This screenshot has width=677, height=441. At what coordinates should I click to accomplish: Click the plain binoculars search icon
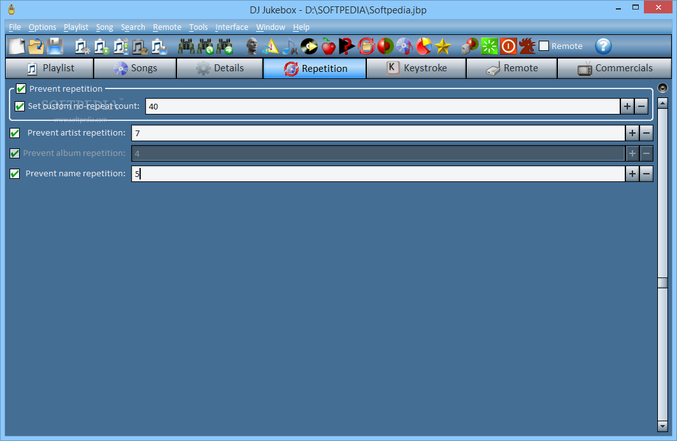click(x=187, y=46)
